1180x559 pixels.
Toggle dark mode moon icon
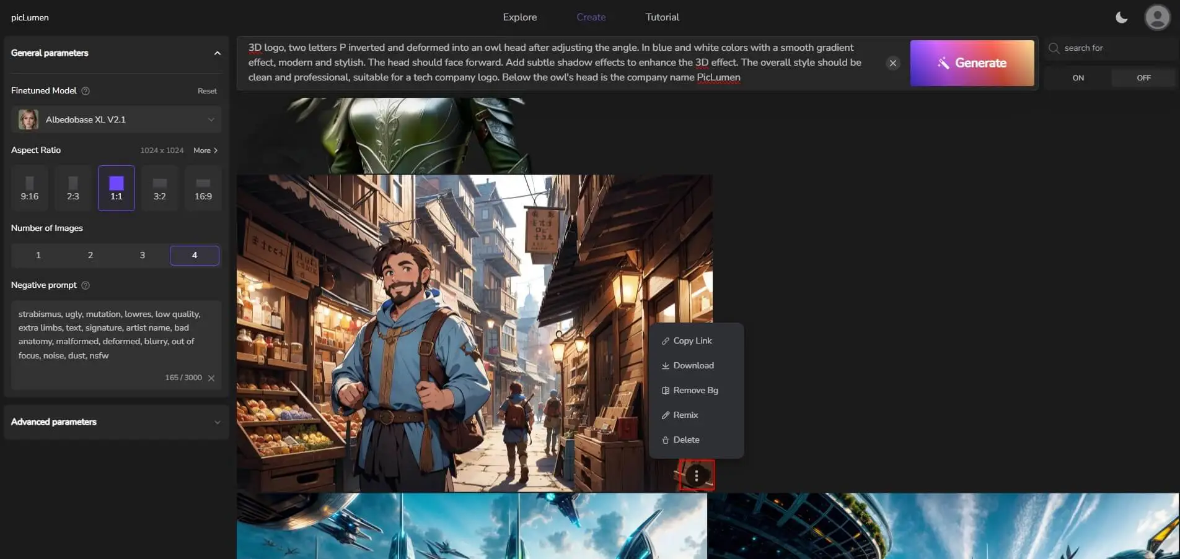coord(1121,17)
